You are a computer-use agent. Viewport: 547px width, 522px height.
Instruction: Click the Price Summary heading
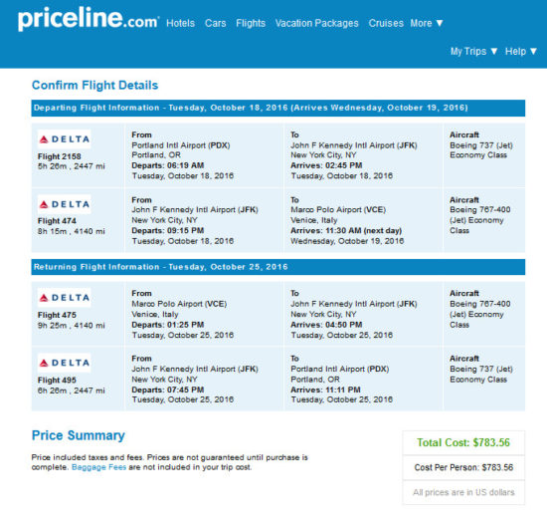pyautogui.click(x=79, y=435)
